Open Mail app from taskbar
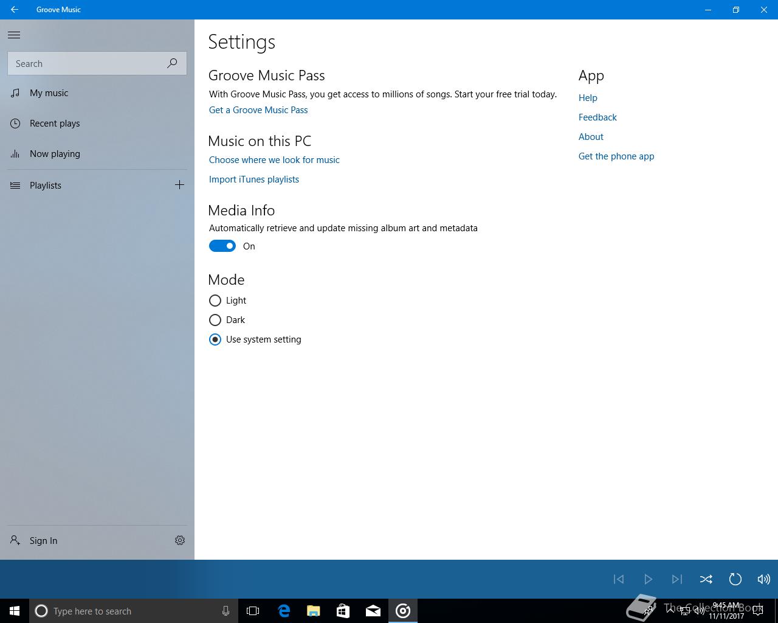This screenshot has width=778, height=623. (373, 611)
